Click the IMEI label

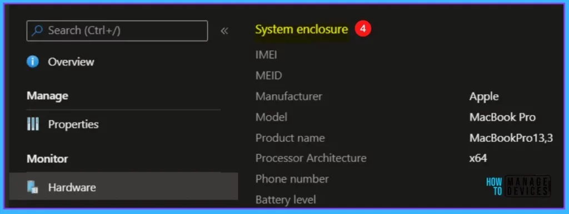[x=266, y=55]
